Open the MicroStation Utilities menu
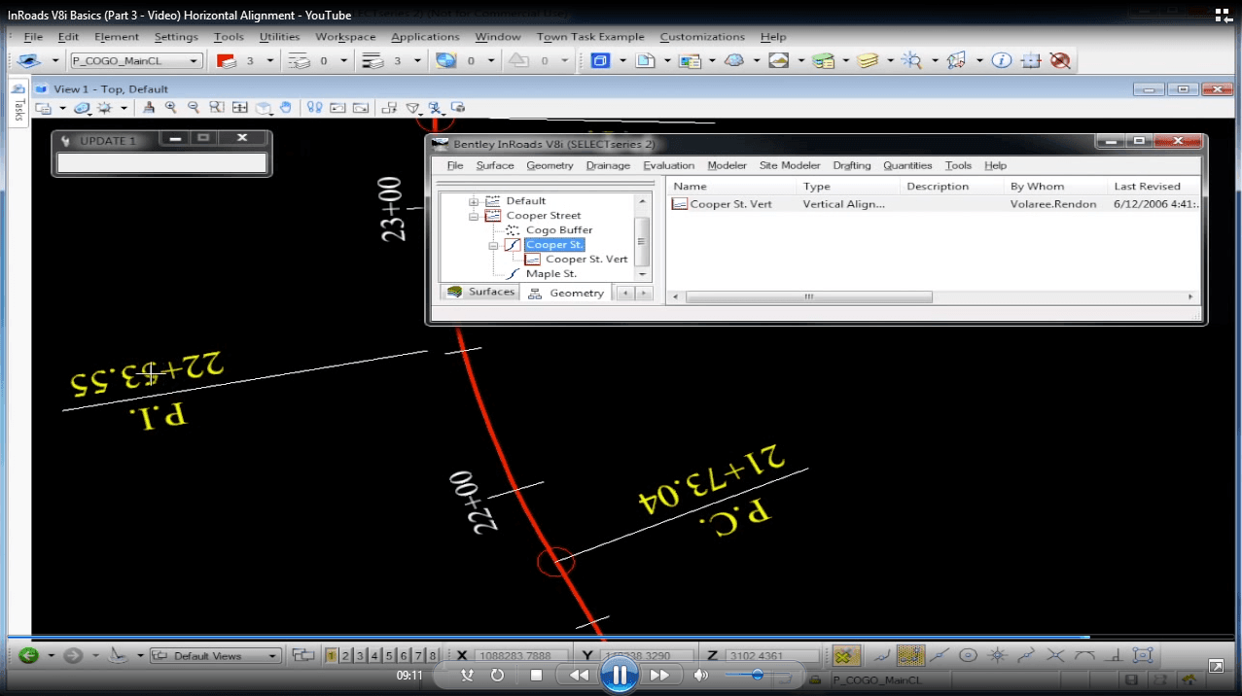Screen dimensions: 1242x696 (279, 37)
